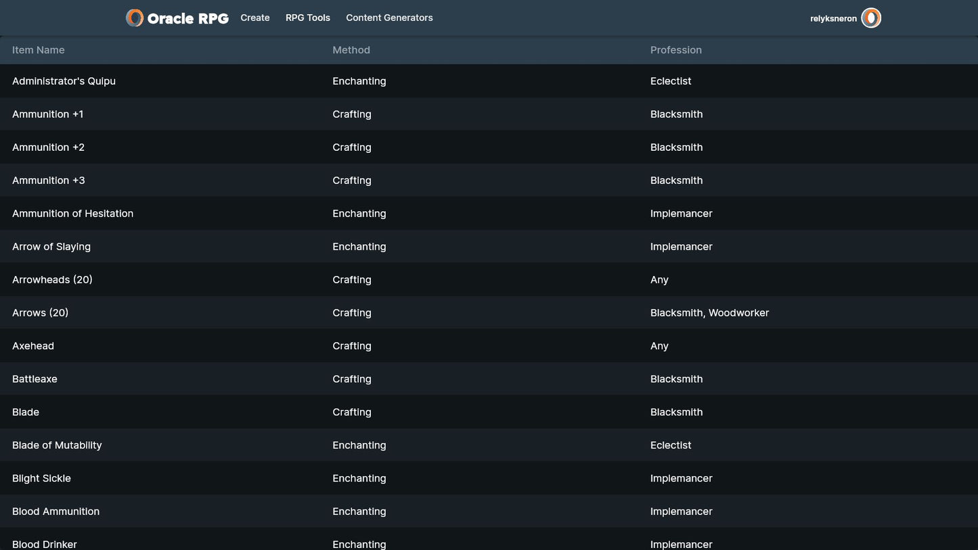Sort by Item Name column header
The height and width of the screenshot is (550, 978).
[39, 50]
